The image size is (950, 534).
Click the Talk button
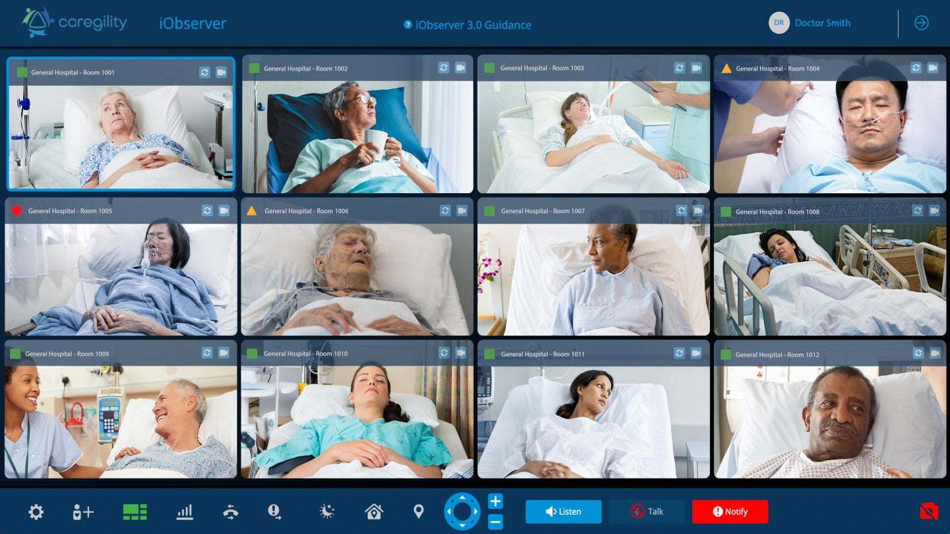point(647,512)
